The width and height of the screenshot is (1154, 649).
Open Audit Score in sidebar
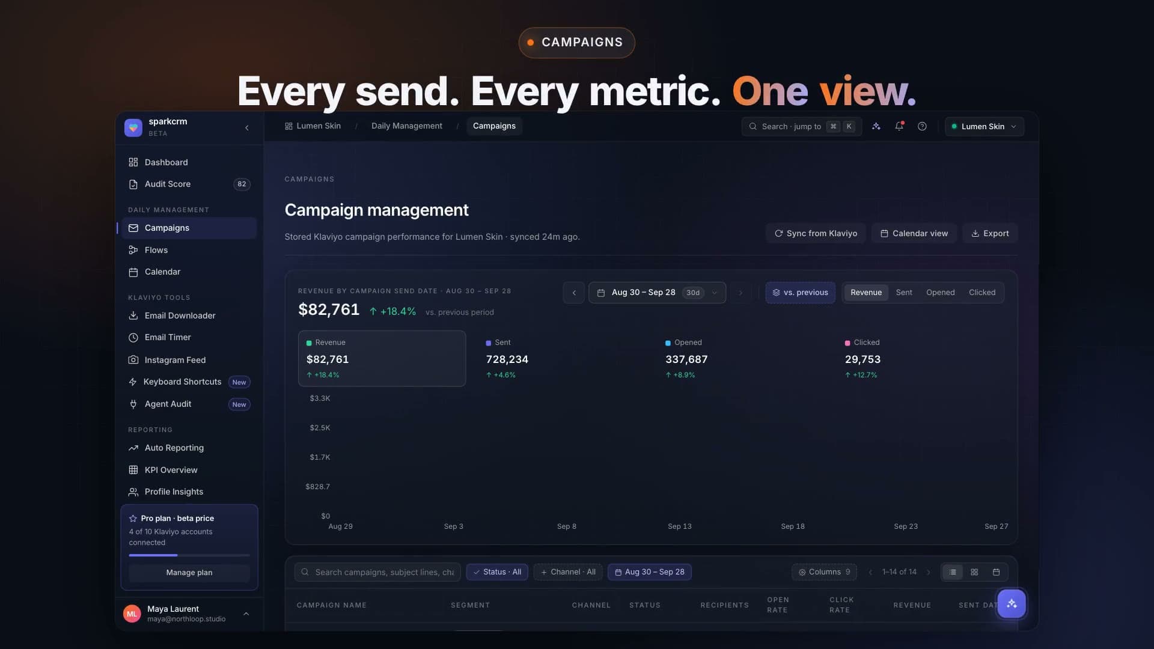click(189, 184)
